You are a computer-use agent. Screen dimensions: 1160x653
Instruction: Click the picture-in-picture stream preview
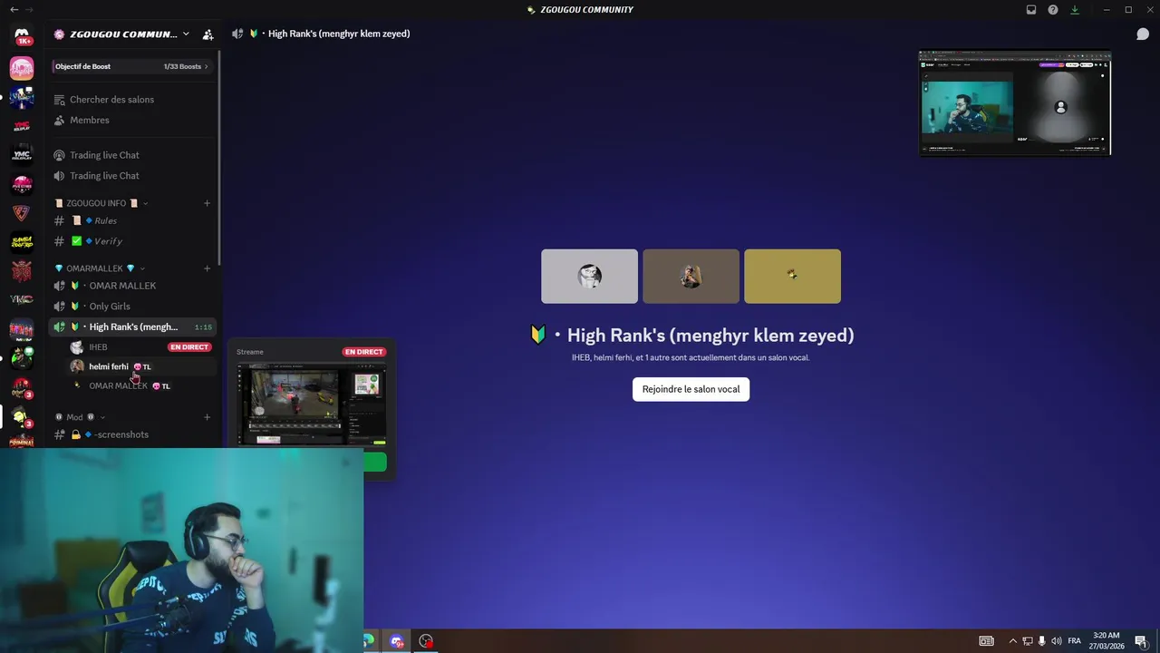1015,102
